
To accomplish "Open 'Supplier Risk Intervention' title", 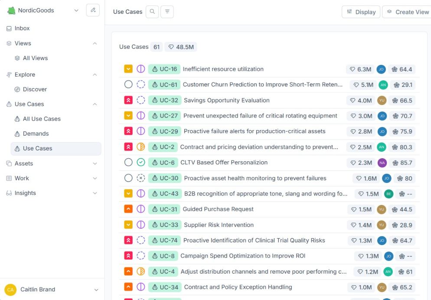I will 219,225.
